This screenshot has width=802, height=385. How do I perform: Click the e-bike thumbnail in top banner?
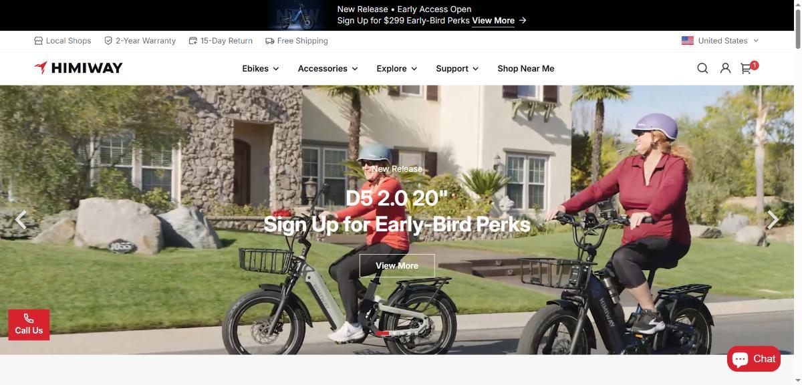click(x=297, y=15)
